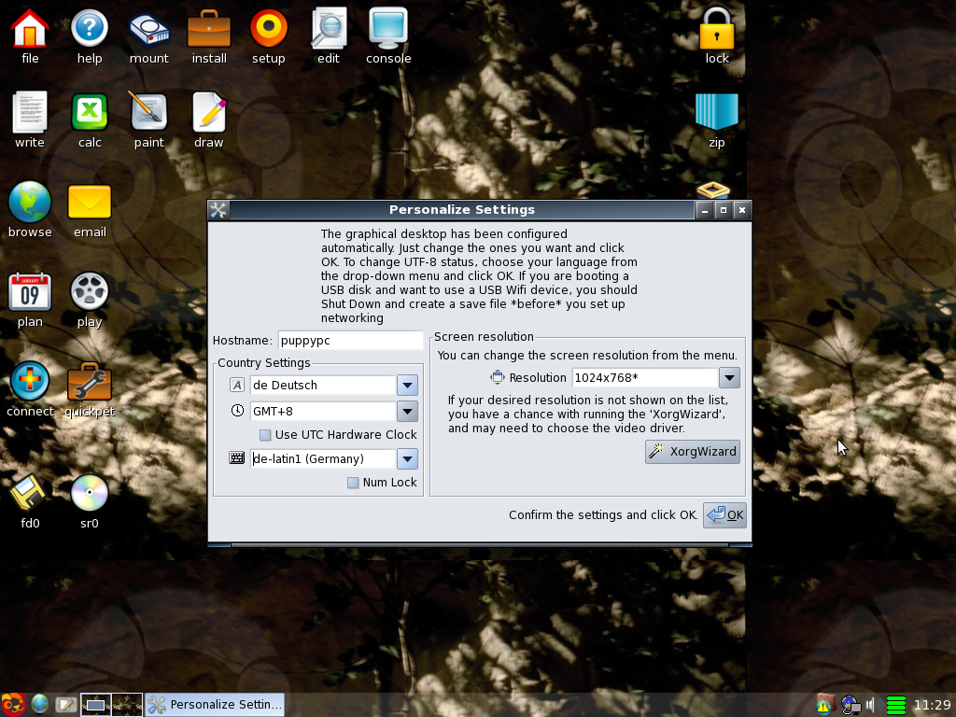
Task: Select Personalize Settings taskbar item
Action: click(x=215, y=704)
